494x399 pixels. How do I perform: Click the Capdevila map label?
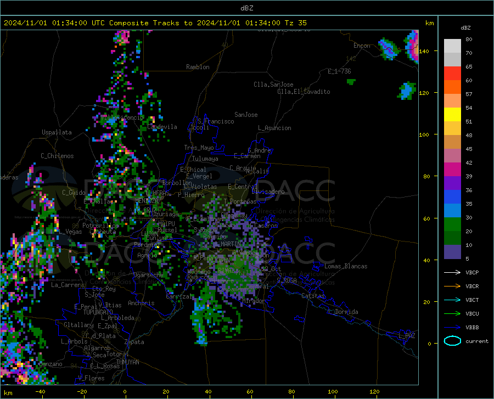pos(162,127)
